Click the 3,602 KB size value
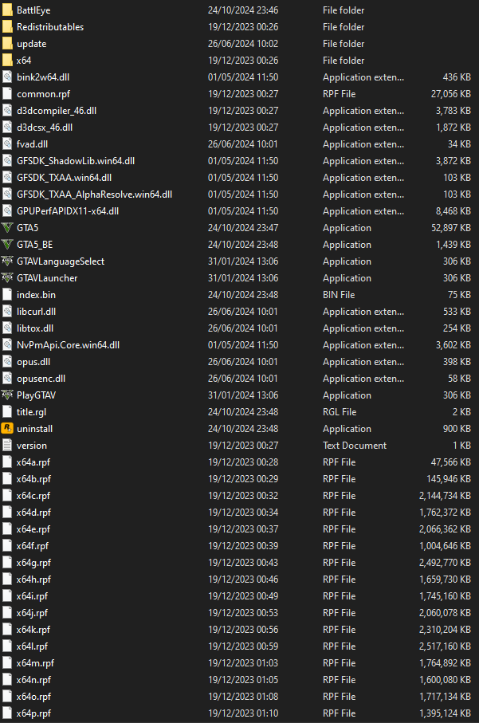Viewport: 479px width, 723px height. point(453,345)
